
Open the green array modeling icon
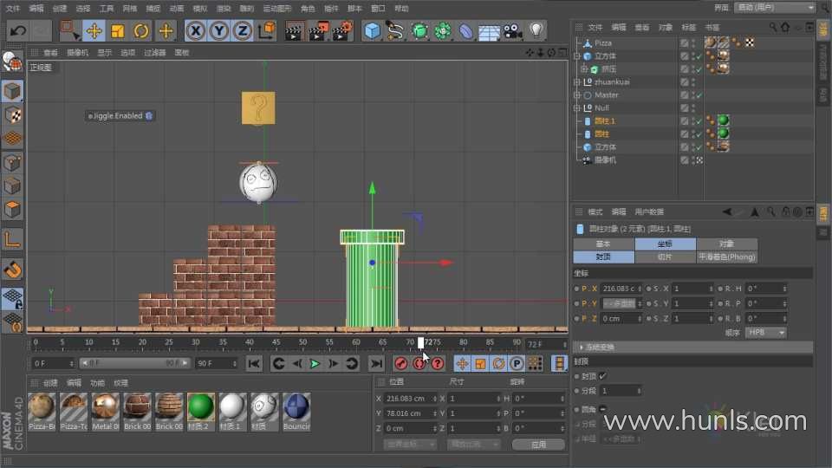[x=443, y=31]
